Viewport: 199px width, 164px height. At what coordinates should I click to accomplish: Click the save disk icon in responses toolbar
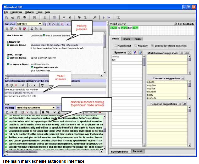pyautogui.click(x=16, y=112)
